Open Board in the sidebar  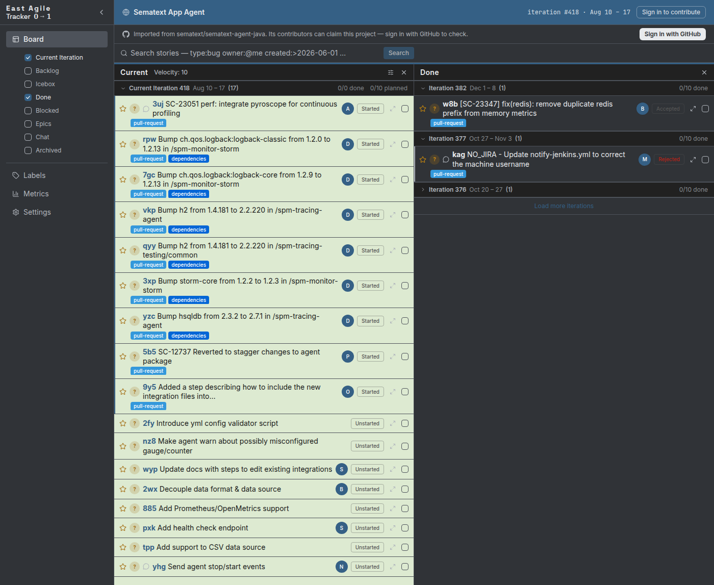(x=57, y=39)
